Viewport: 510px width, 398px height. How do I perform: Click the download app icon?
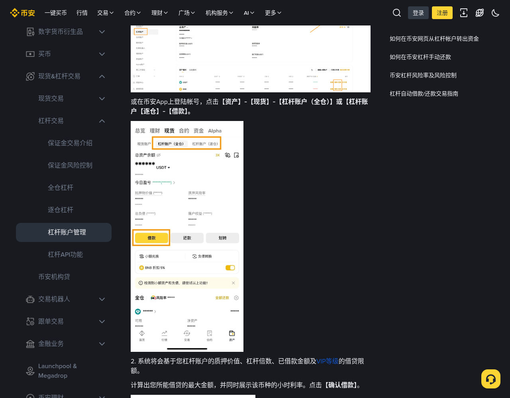pos(464,13)
